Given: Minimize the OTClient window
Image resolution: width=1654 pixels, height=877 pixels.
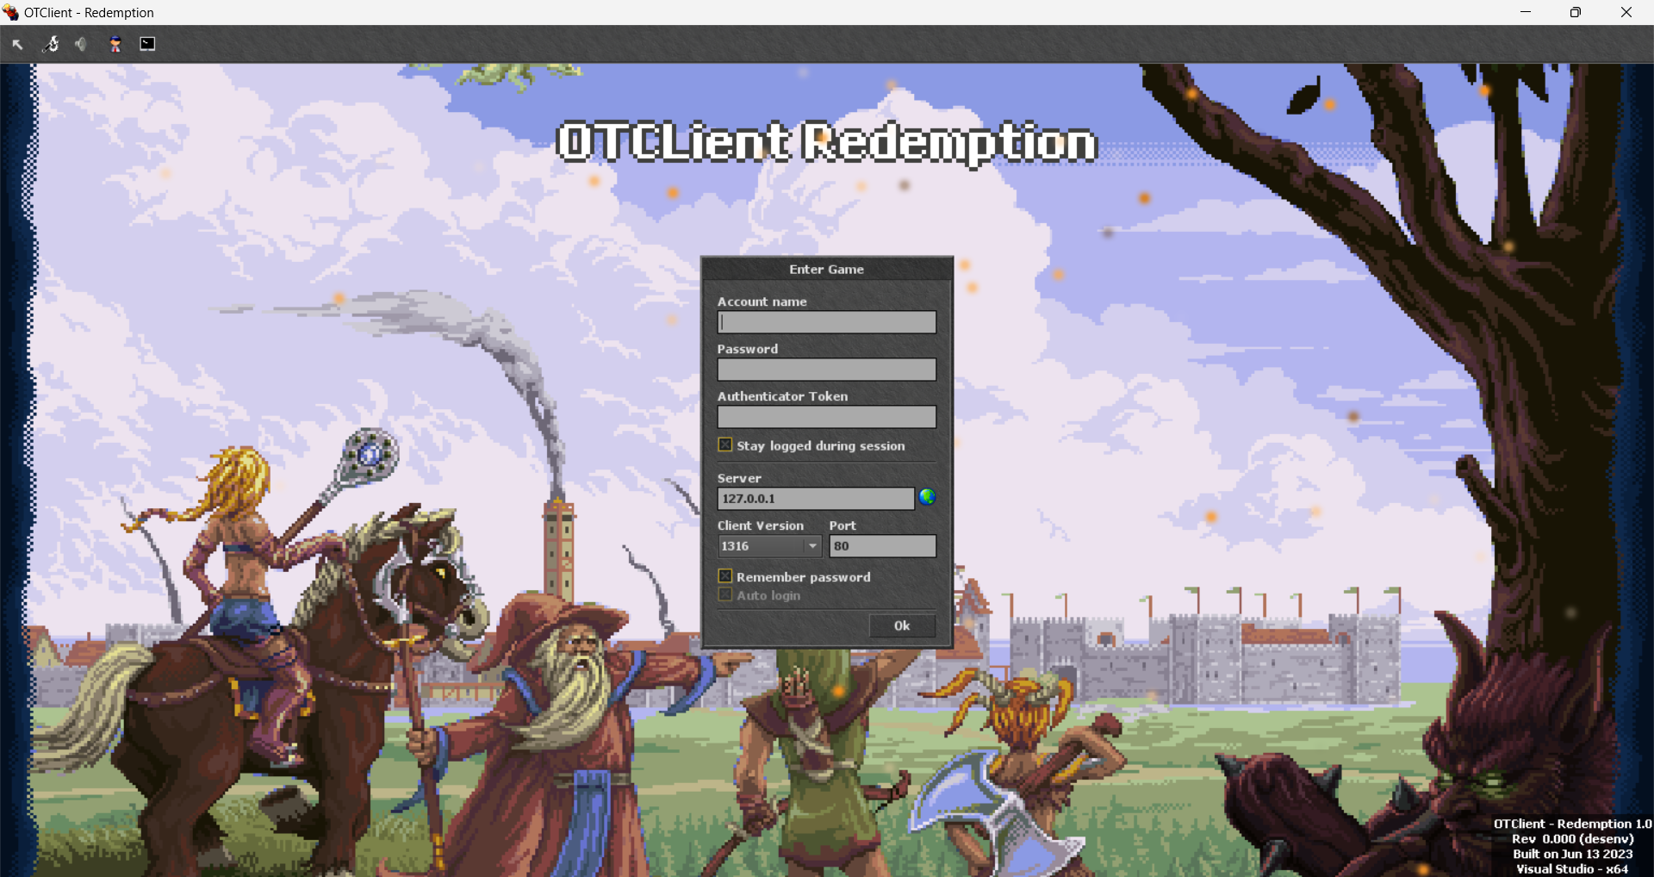Looking at the screenshot, I should [x=1526, y=12].
